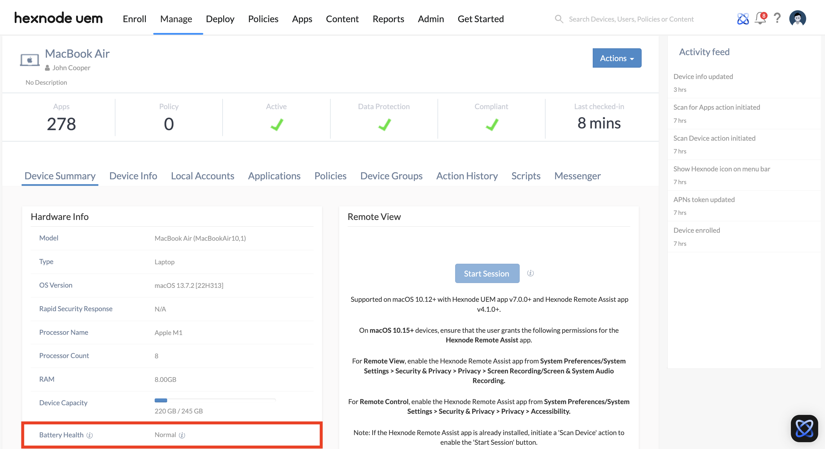Click info icon beside Start Session
825x449 pixels.
[530, 273]
